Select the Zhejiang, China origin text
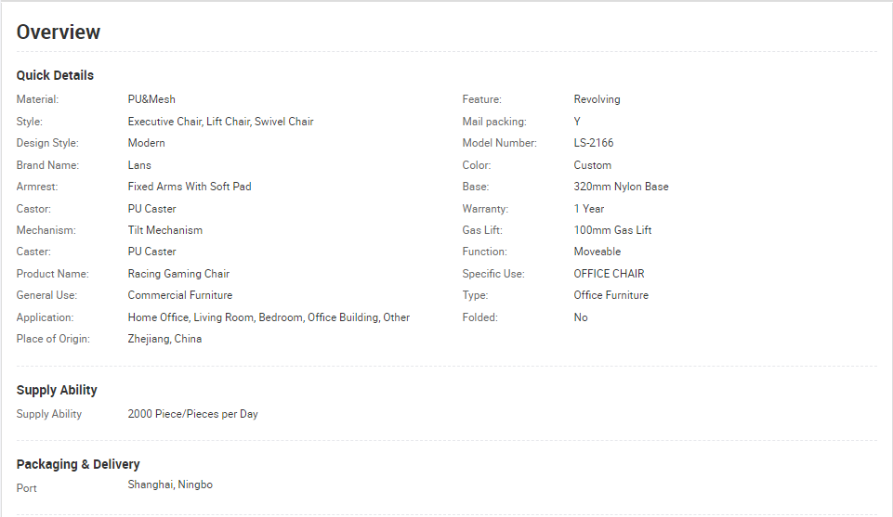This screenshot has width=893, height=517. click(x=164, y=339)
